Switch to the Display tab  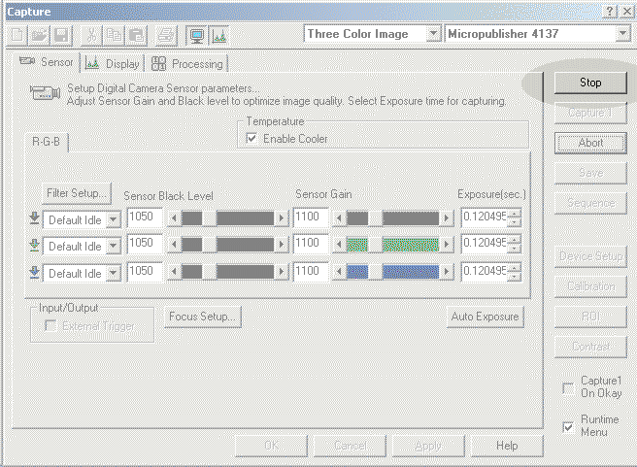114,64
